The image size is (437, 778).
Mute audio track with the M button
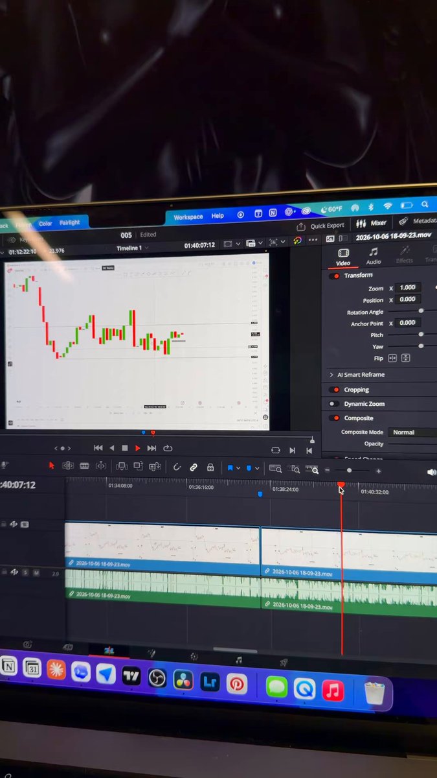tap(36, 572)
